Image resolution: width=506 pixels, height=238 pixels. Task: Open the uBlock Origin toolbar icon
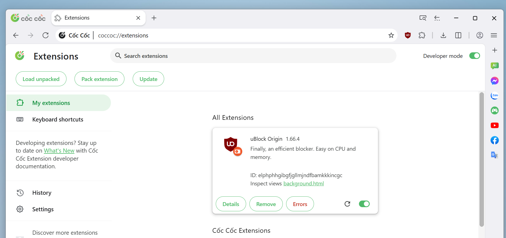pos(408,35)
